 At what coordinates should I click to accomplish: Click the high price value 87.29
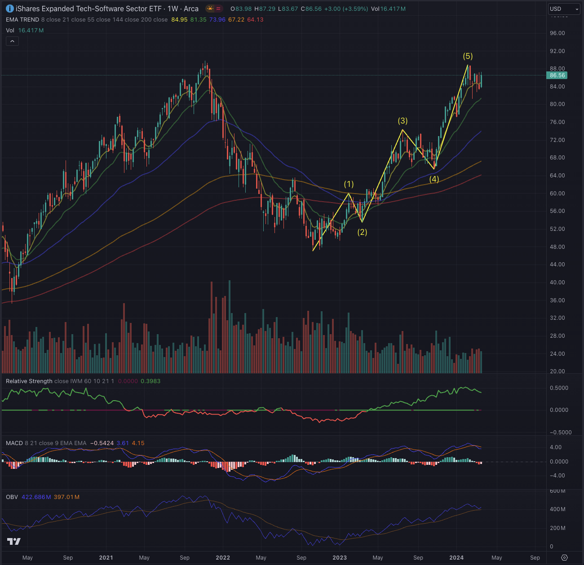(268, 9)
